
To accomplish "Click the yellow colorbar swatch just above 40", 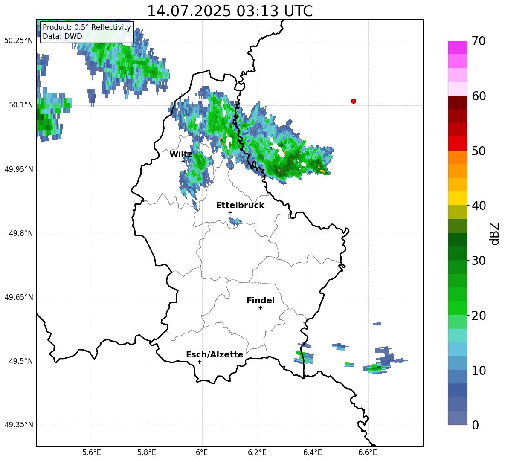I will 457,198.
